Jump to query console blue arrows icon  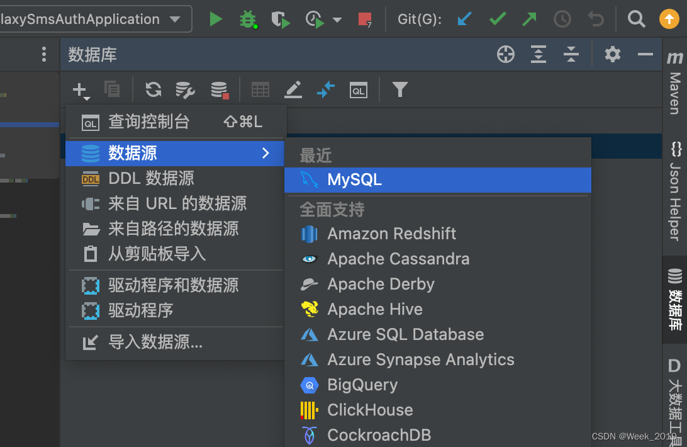pos(326,90)
